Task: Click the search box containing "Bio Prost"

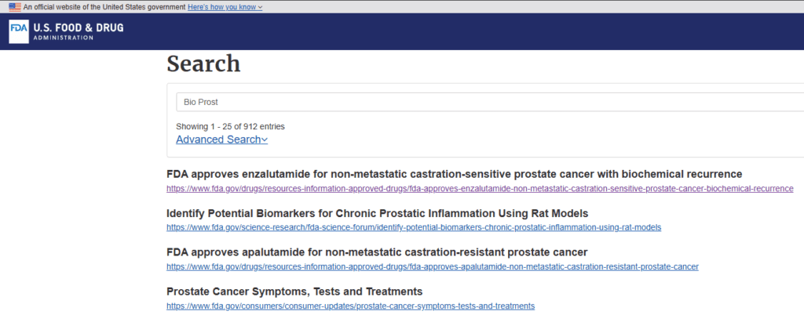Action: click(490, 102)
